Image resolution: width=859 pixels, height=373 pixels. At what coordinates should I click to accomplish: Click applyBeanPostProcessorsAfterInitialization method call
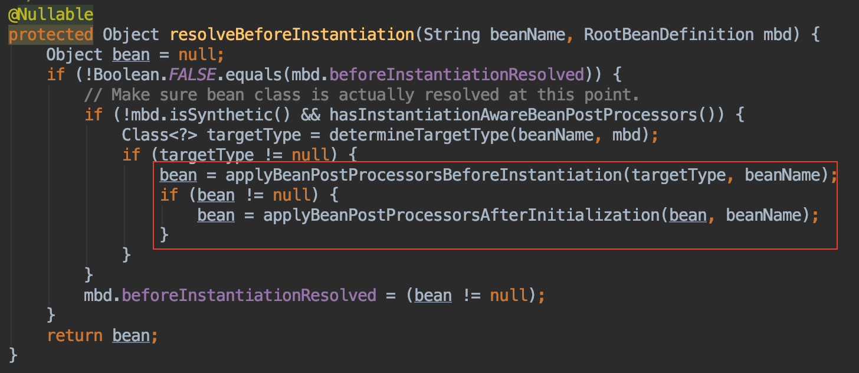[x=460, y=215]
